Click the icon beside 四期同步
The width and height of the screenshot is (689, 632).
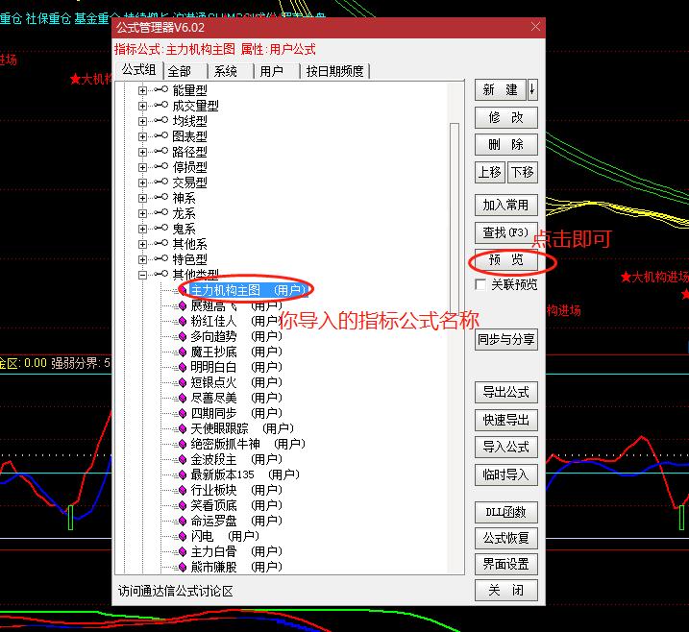(182, 413)
